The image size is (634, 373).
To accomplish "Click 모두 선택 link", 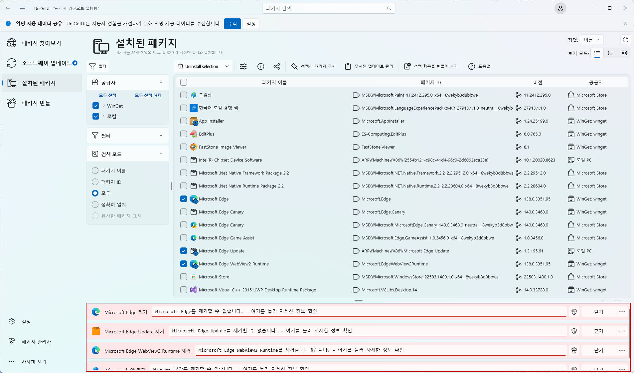I will (x=107, y=95).
